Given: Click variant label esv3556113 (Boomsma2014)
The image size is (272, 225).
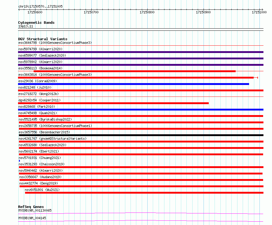Looking at the screenshot, I should point(40,68).
